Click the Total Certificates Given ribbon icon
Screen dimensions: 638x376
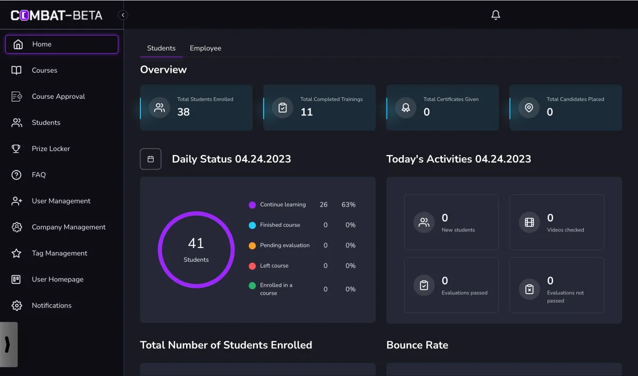tap(406, 108)
